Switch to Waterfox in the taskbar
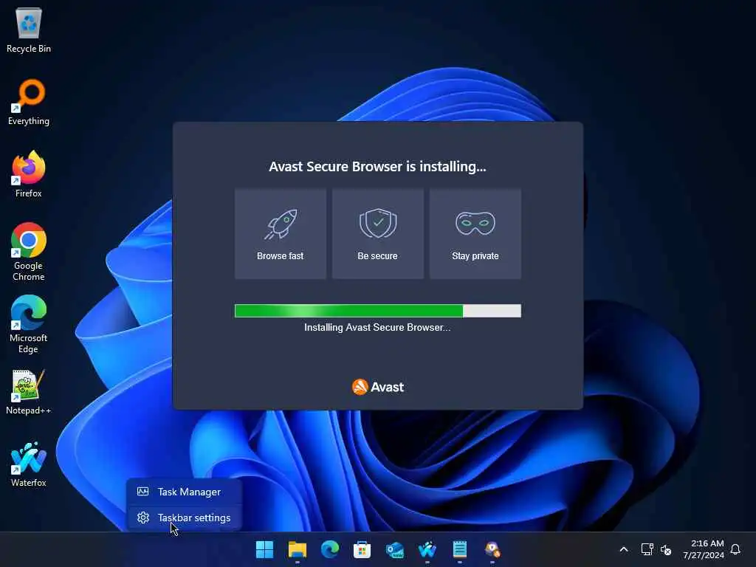Viewport: 756px width, 567px height. [x=427, y=549]
